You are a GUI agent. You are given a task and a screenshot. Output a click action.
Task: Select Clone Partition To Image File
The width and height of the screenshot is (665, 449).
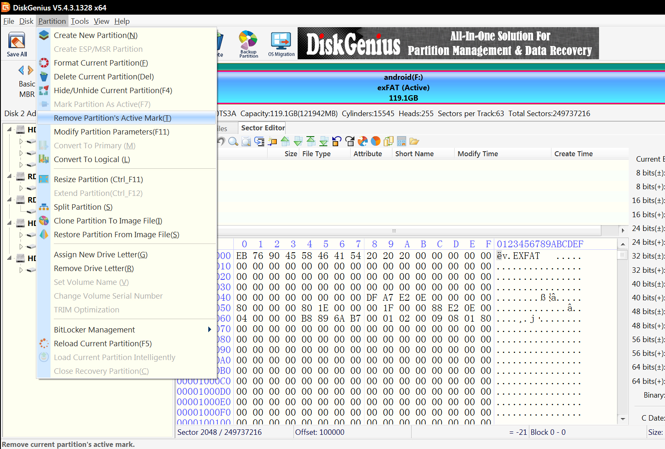pos(126,221)
